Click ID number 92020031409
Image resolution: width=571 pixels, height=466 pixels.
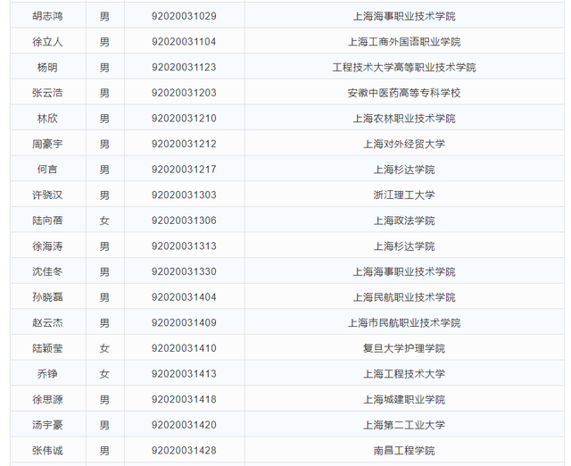tap(184, 323)
